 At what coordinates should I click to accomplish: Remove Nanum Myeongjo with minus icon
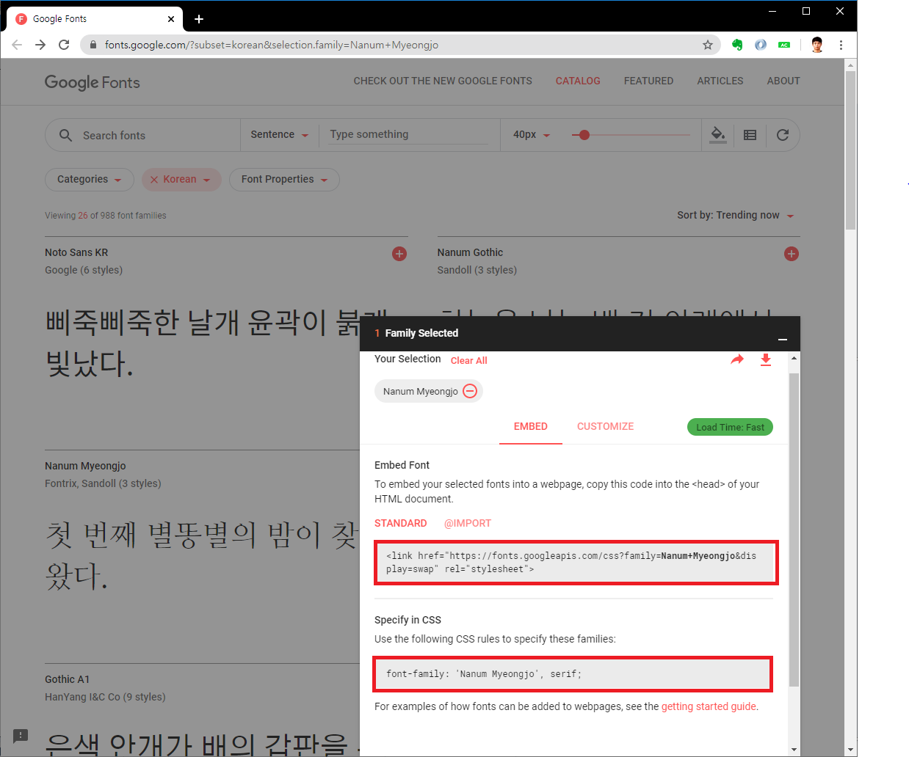(470, 391)
